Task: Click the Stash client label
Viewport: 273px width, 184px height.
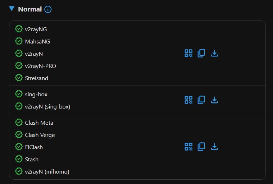Action: 32,159
